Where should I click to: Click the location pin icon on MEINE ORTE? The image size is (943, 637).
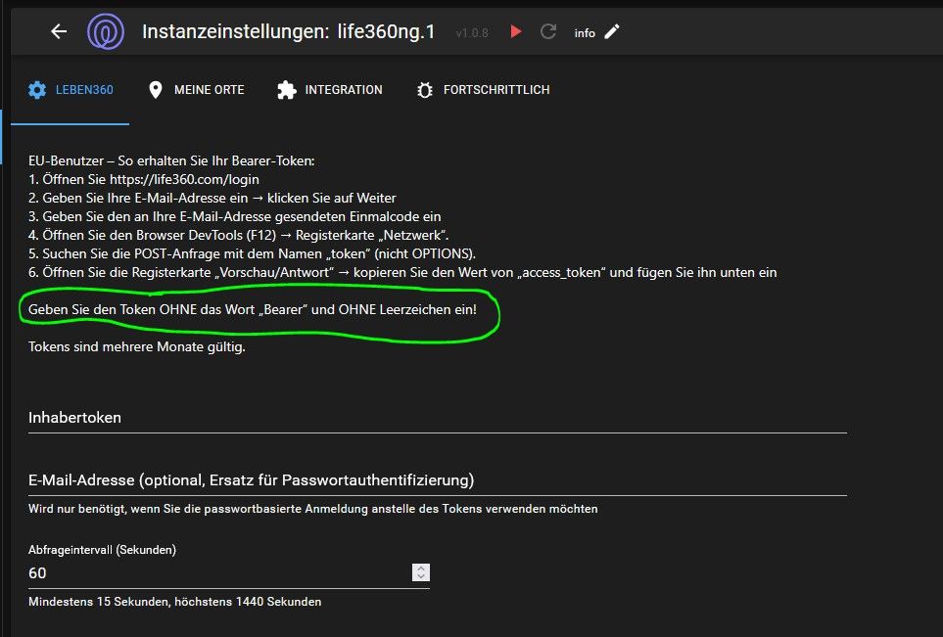pyautogui.click(x=155, y=90)
